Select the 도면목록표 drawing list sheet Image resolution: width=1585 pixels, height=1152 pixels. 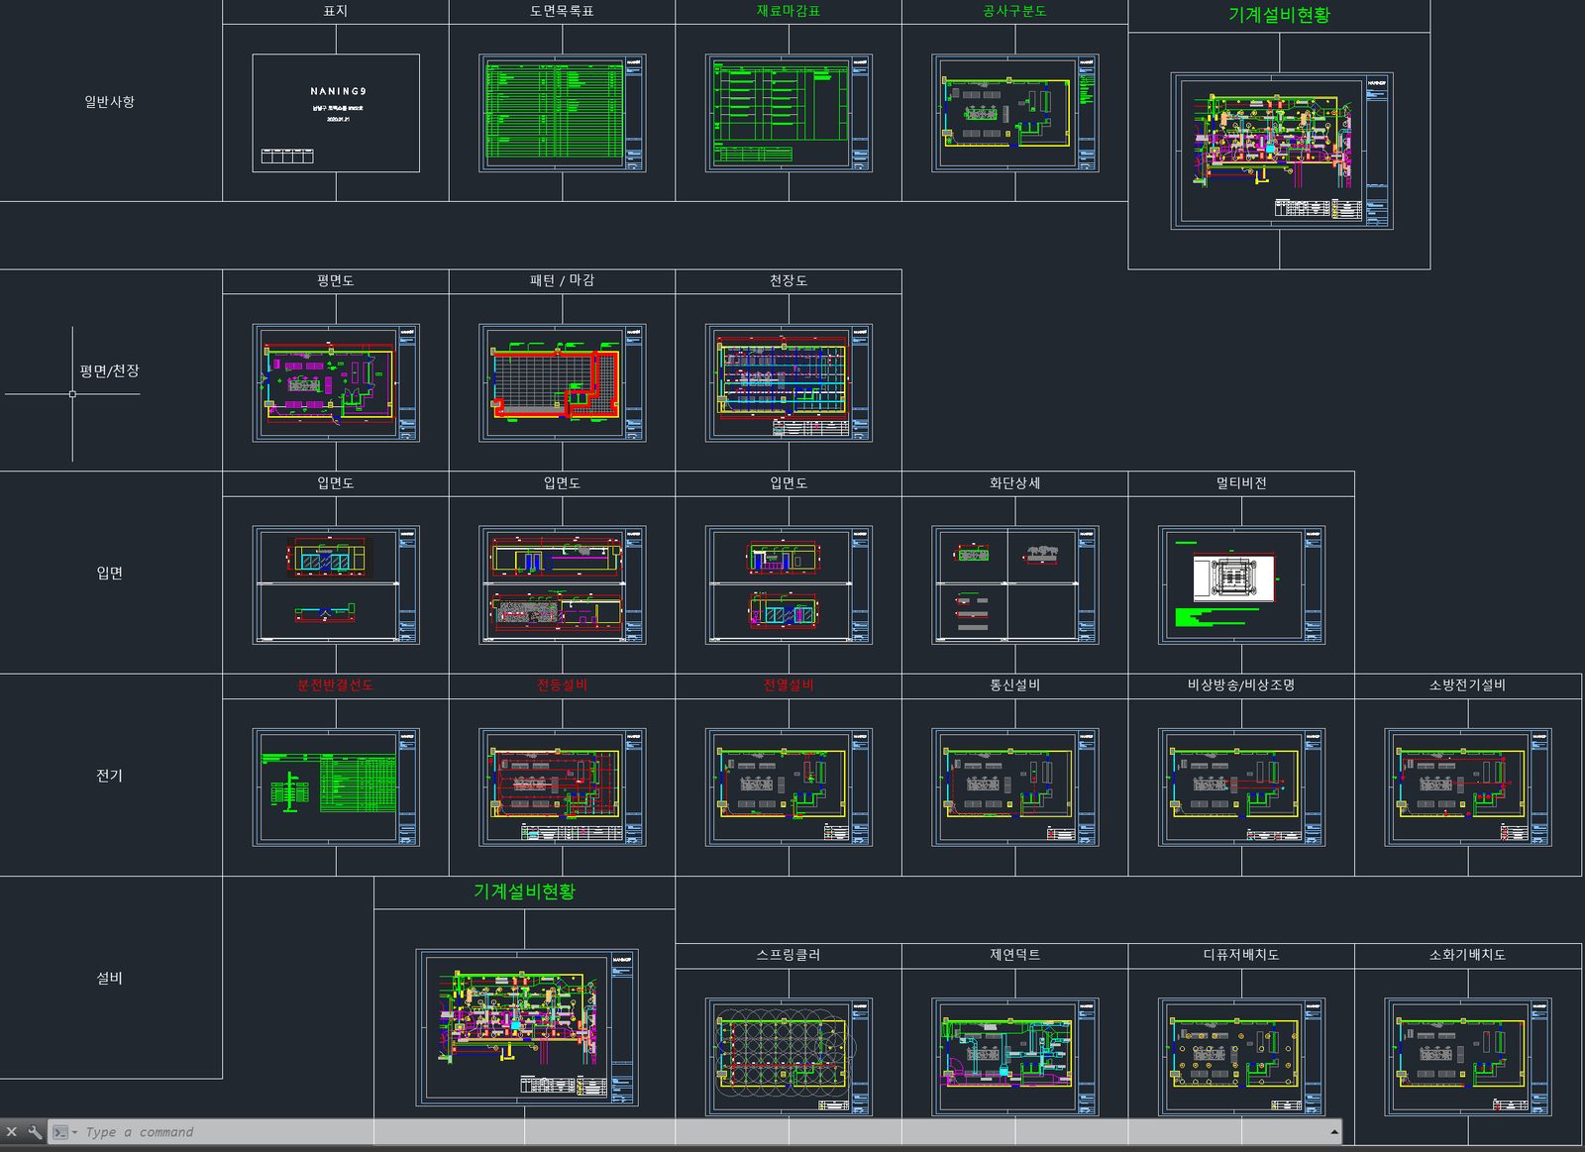pyautogui.click(x=563, y=113)
